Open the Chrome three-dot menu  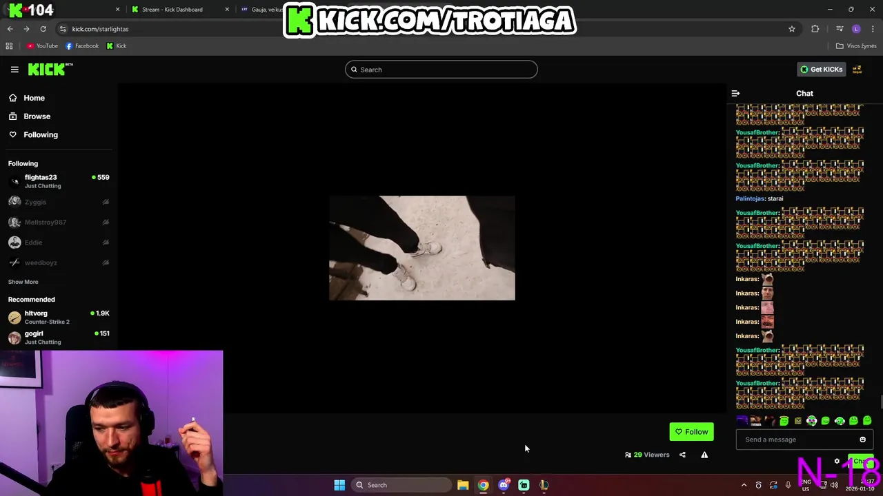pos(873,29)
